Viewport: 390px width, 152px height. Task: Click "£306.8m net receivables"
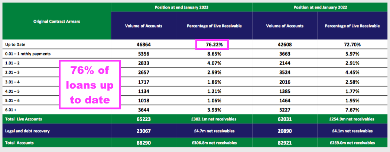214,143
